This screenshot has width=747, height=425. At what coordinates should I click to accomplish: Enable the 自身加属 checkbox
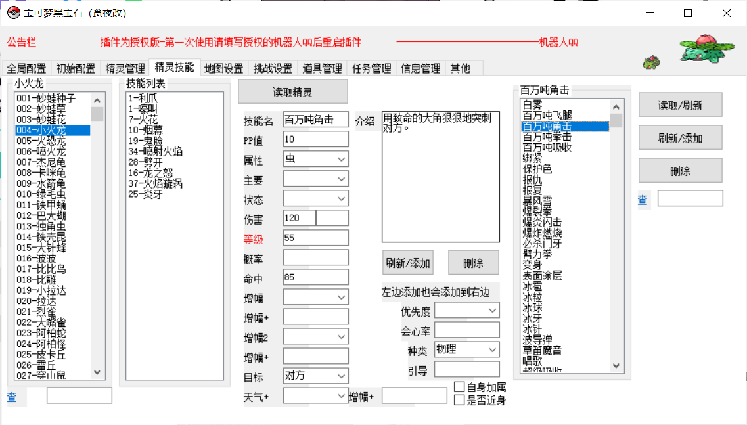click(x=459, y=387)
